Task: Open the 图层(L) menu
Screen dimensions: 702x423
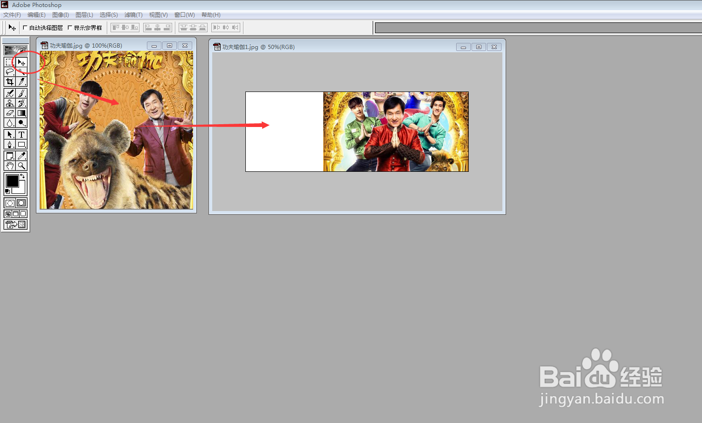Action: click(x=84, y=15)
